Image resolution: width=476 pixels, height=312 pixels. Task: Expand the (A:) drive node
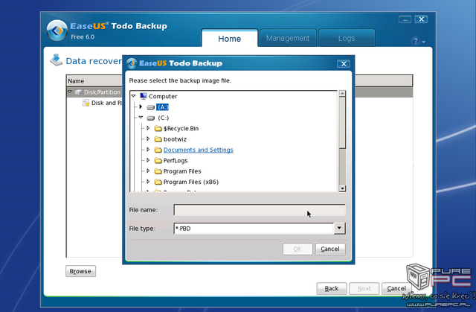tap(141, 106)
